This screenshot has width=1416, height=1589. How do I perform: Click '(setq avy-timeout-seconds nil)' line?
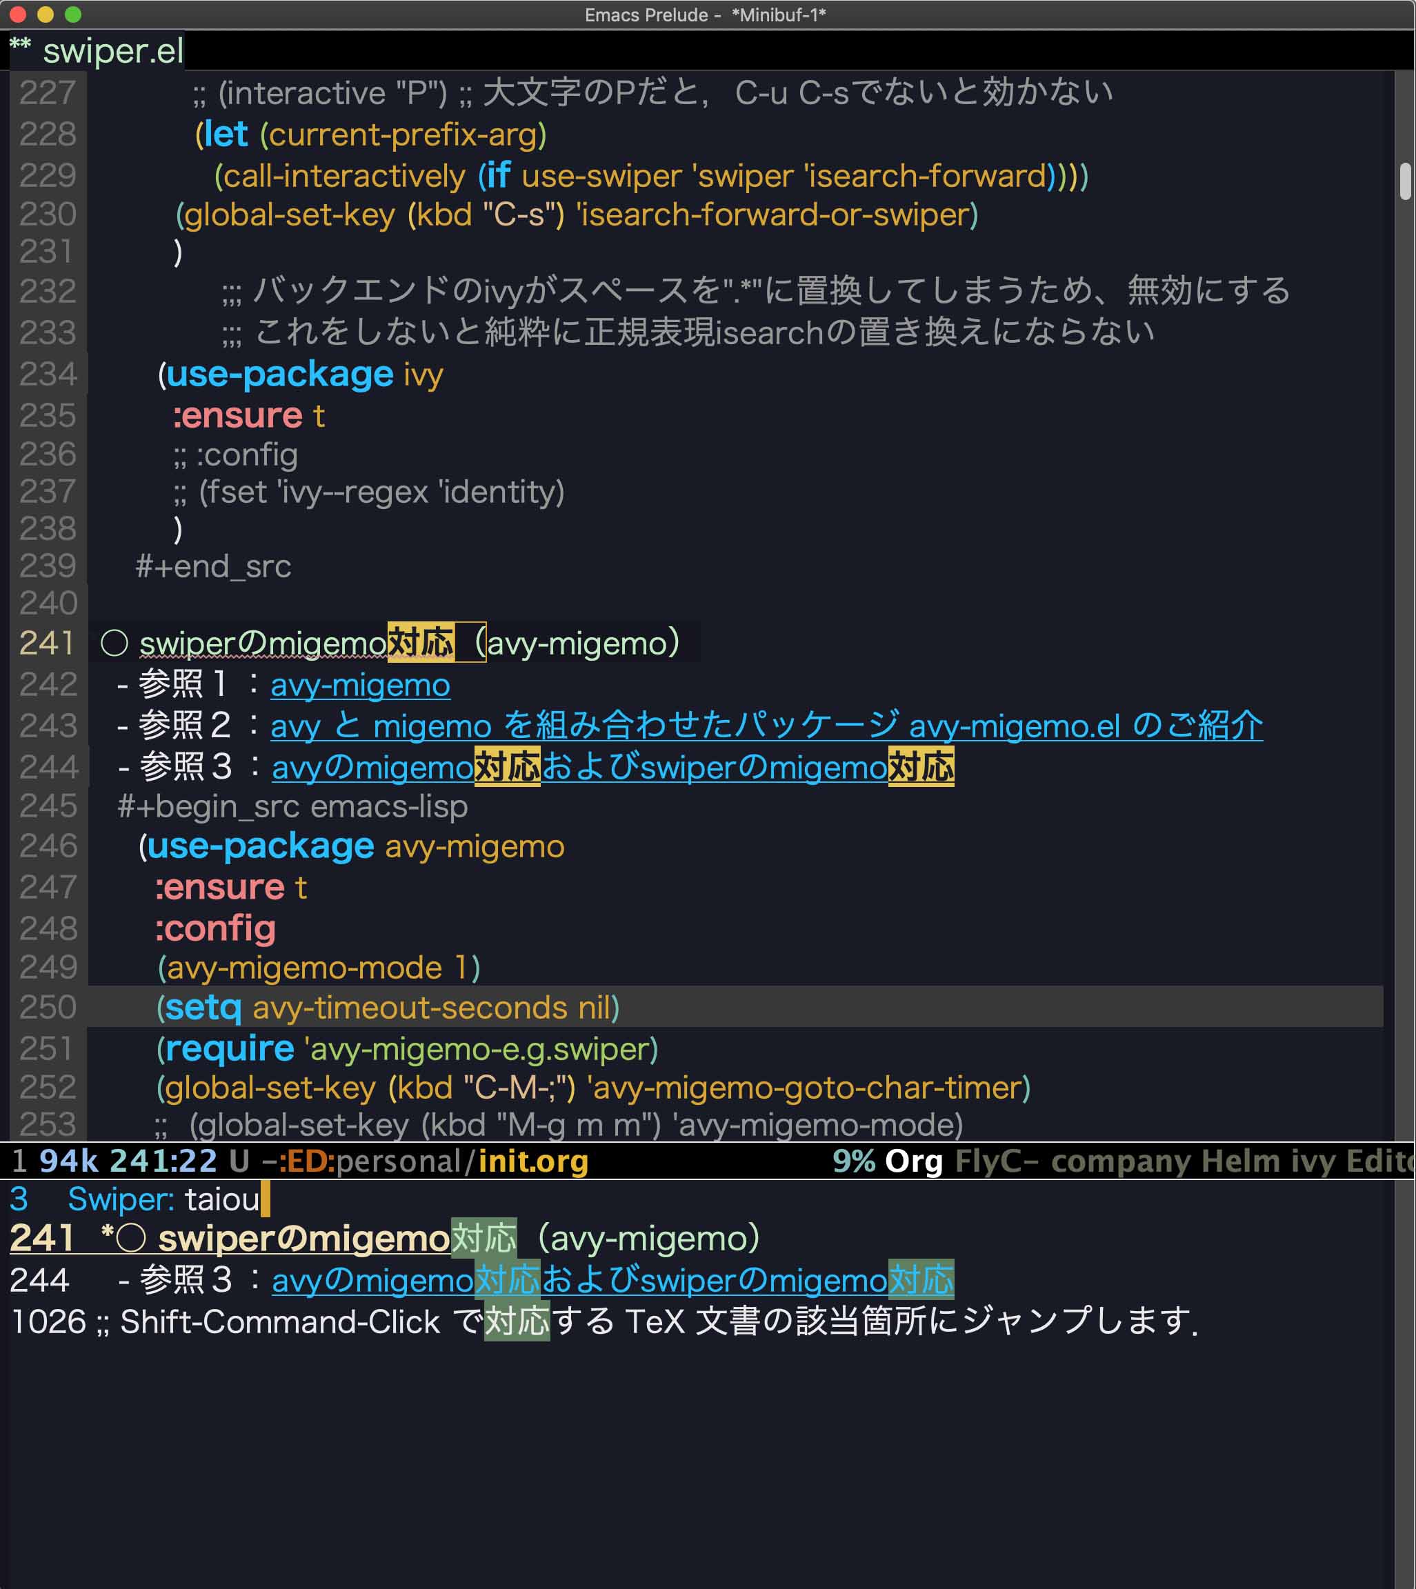[388, 1007]
